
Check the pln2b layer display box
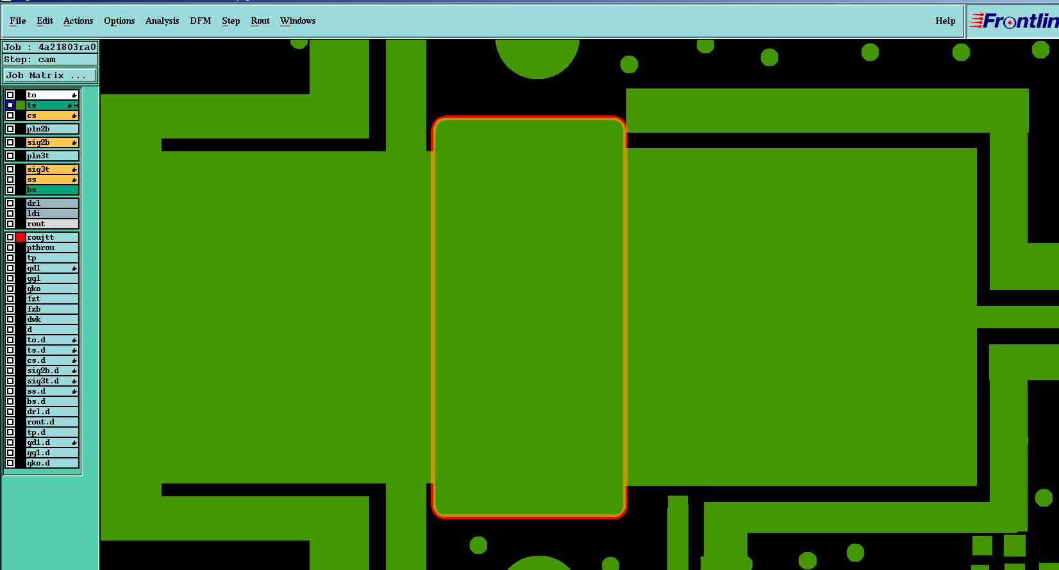point(10,129)
